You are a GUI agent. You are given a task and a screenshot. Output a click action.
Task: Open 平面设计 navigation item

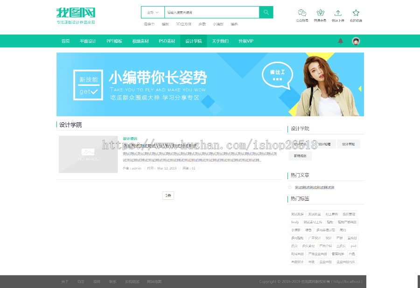click(x=88, y=41)
